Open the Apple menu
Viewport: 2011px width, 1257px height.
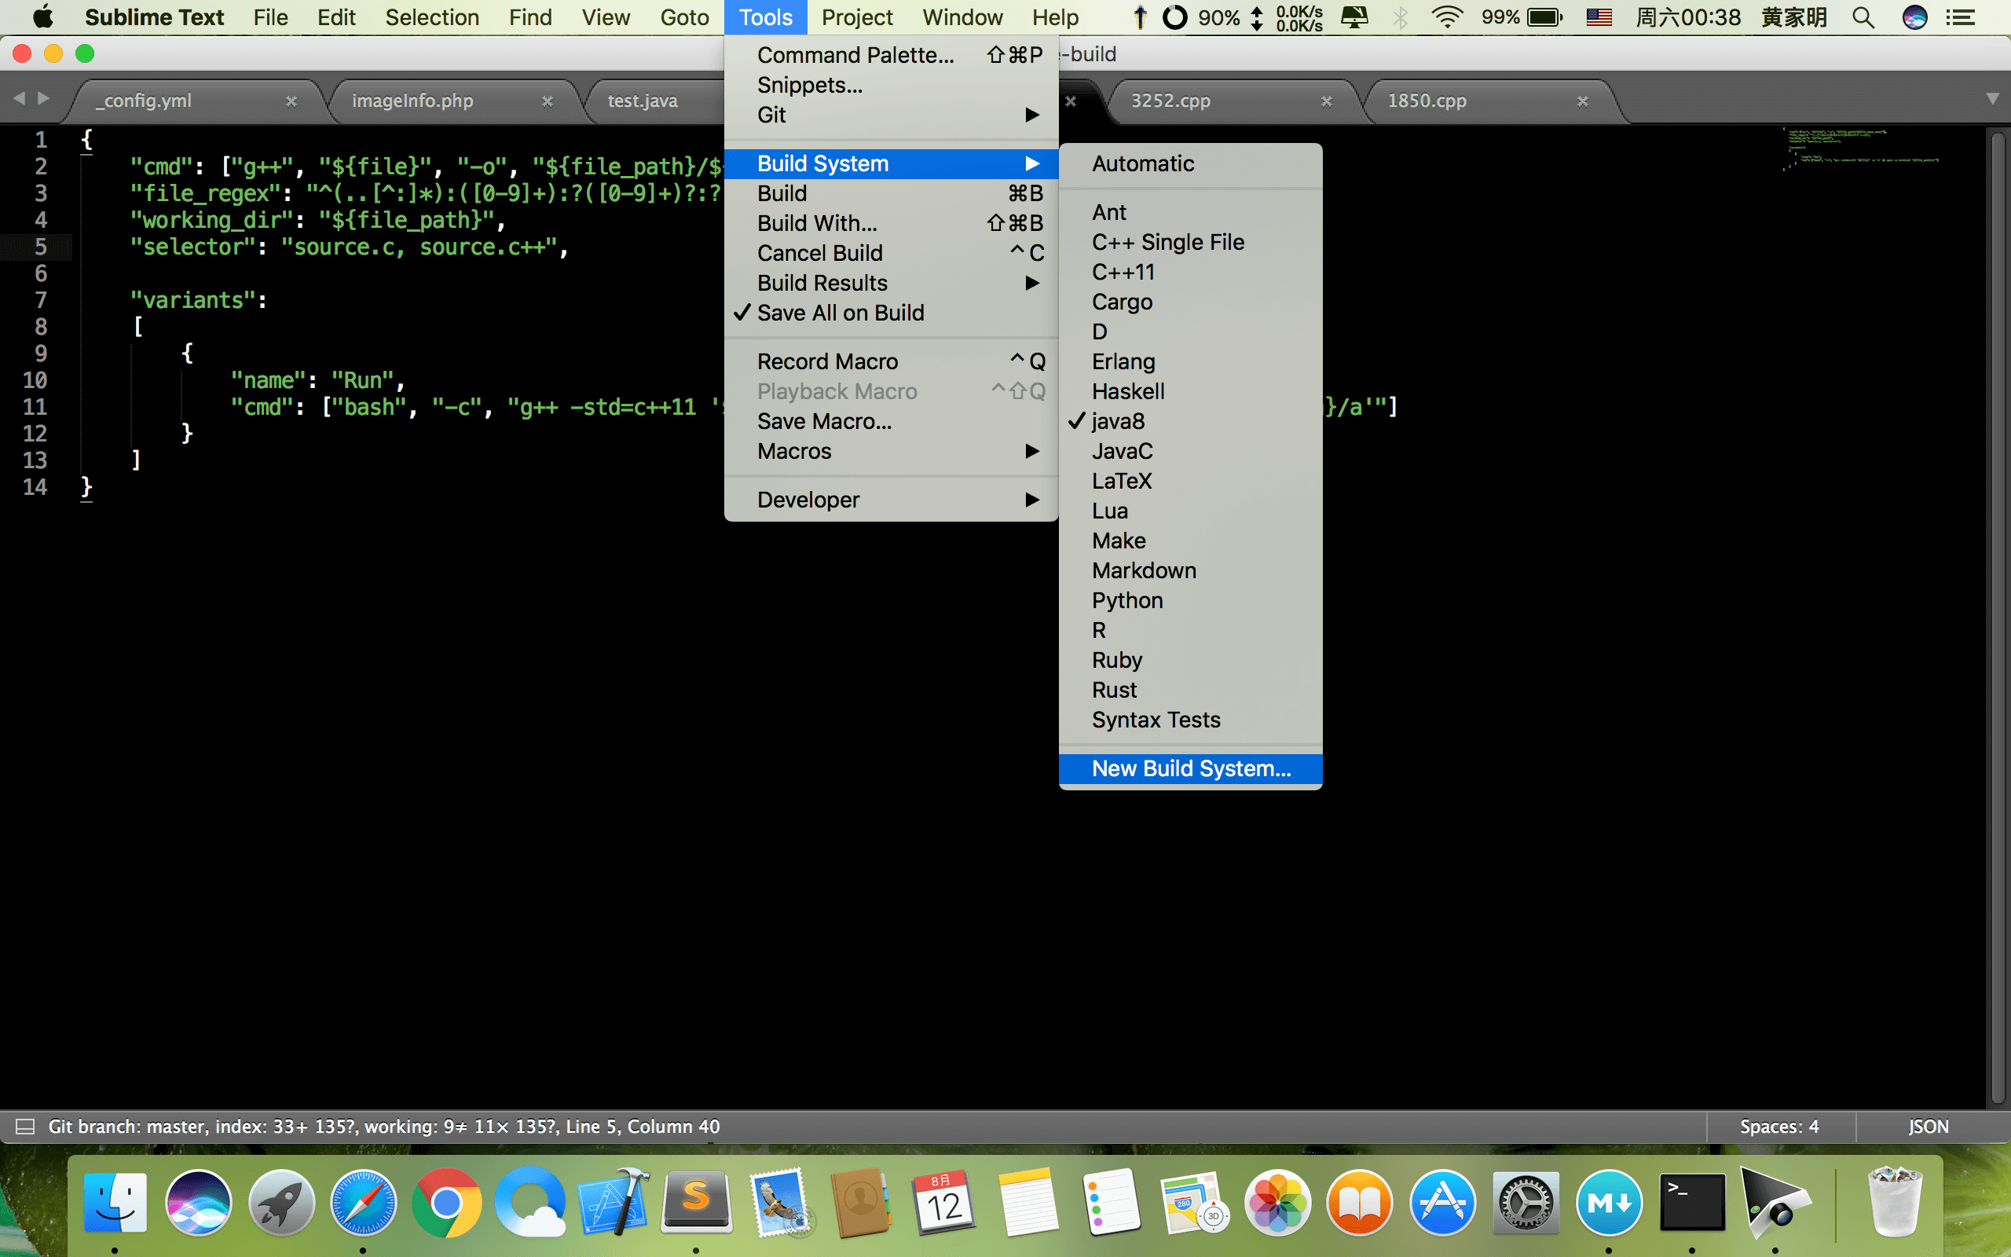[42, 17]
